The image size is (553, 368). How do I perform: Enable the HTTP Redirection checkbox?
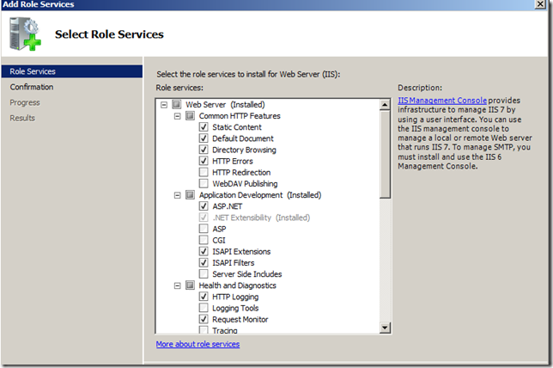pos(204,172)
